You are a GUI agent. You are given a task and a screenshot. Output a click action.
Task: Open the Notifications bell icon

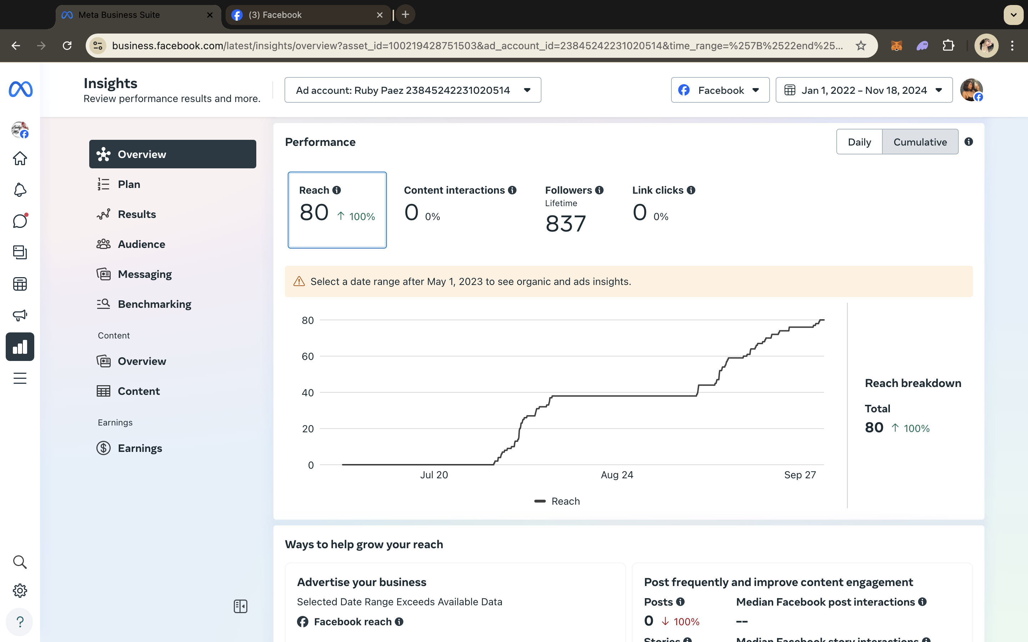coord(20,190)
